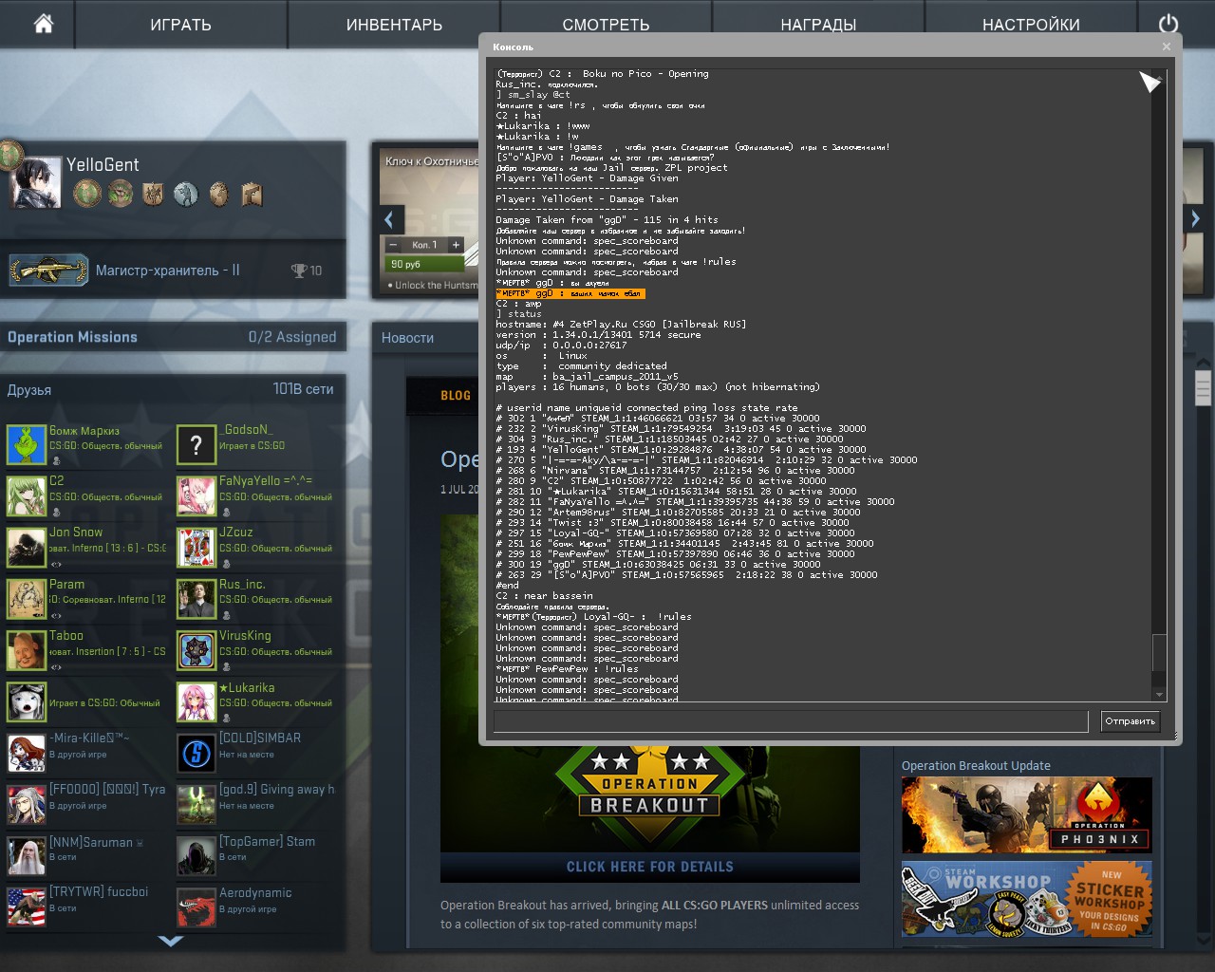Image resolution: width=1215 pixels, height=972 pixels.
Task: Click Aerodynamic's avatar
Action: pyautogui.click(x=196, y=907)
